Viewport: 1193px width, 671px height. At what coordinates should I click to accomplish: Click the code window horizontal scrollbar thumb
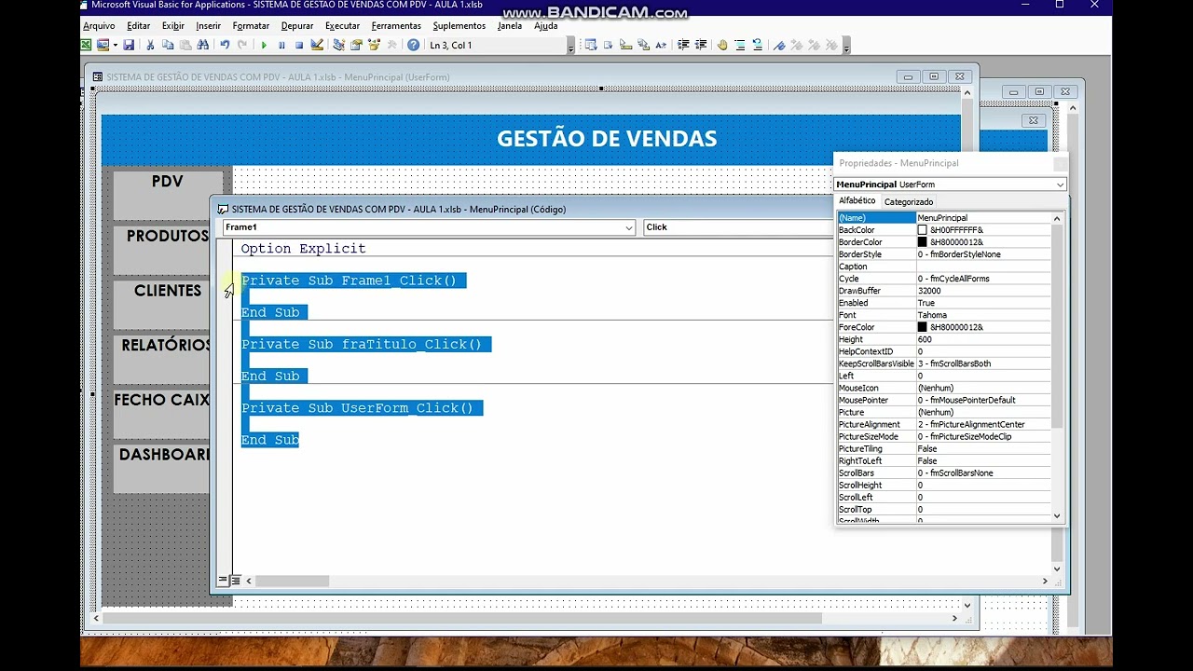pos(293,582)
